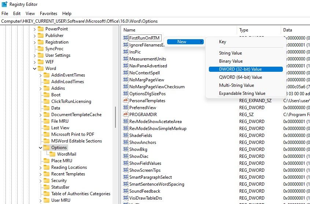This screenshot has height=204, width=310.
Task: Select the Table of Authorities Categories key
Action: click(x=81, y=193)
